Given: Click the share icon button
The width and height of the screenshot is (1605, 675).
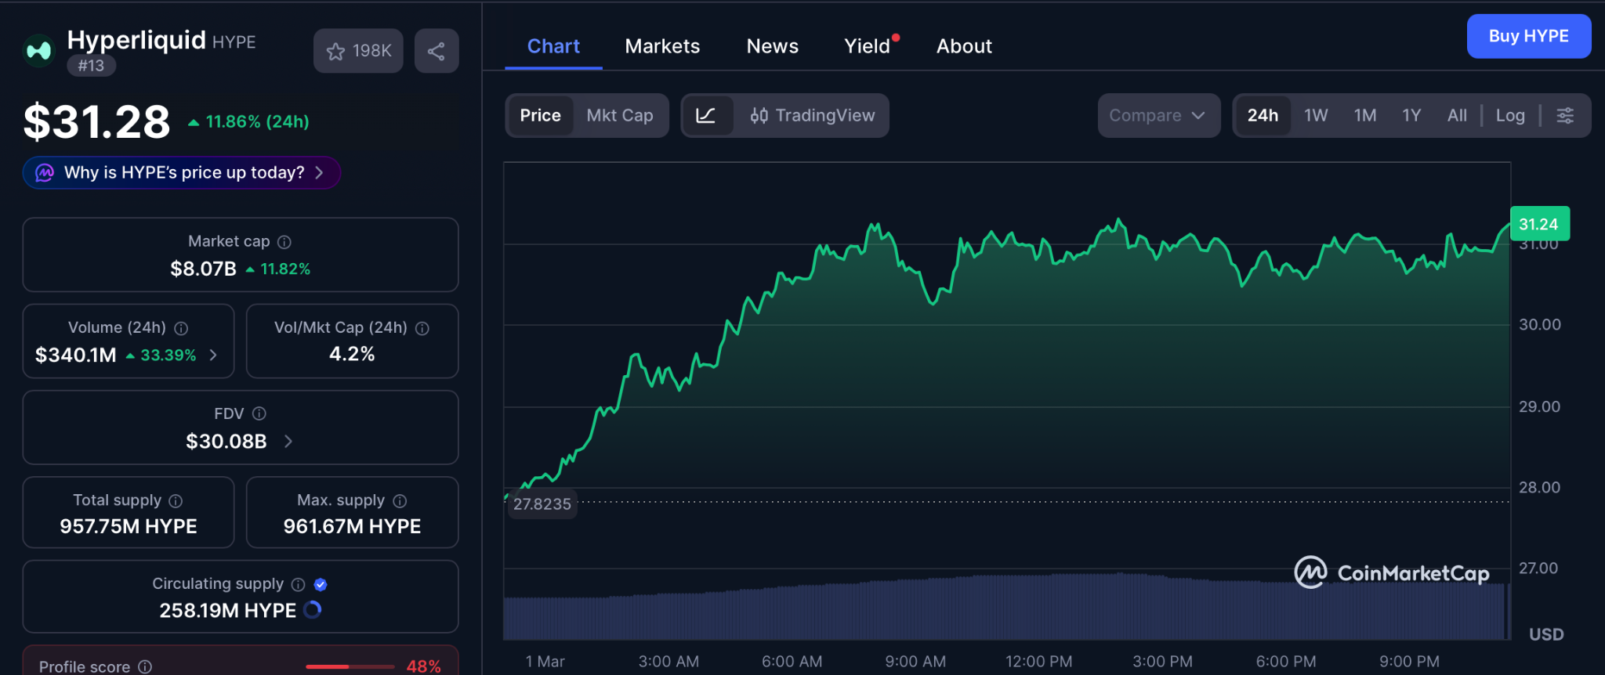Looking at the screenshot, I should (x=437, y=52).
